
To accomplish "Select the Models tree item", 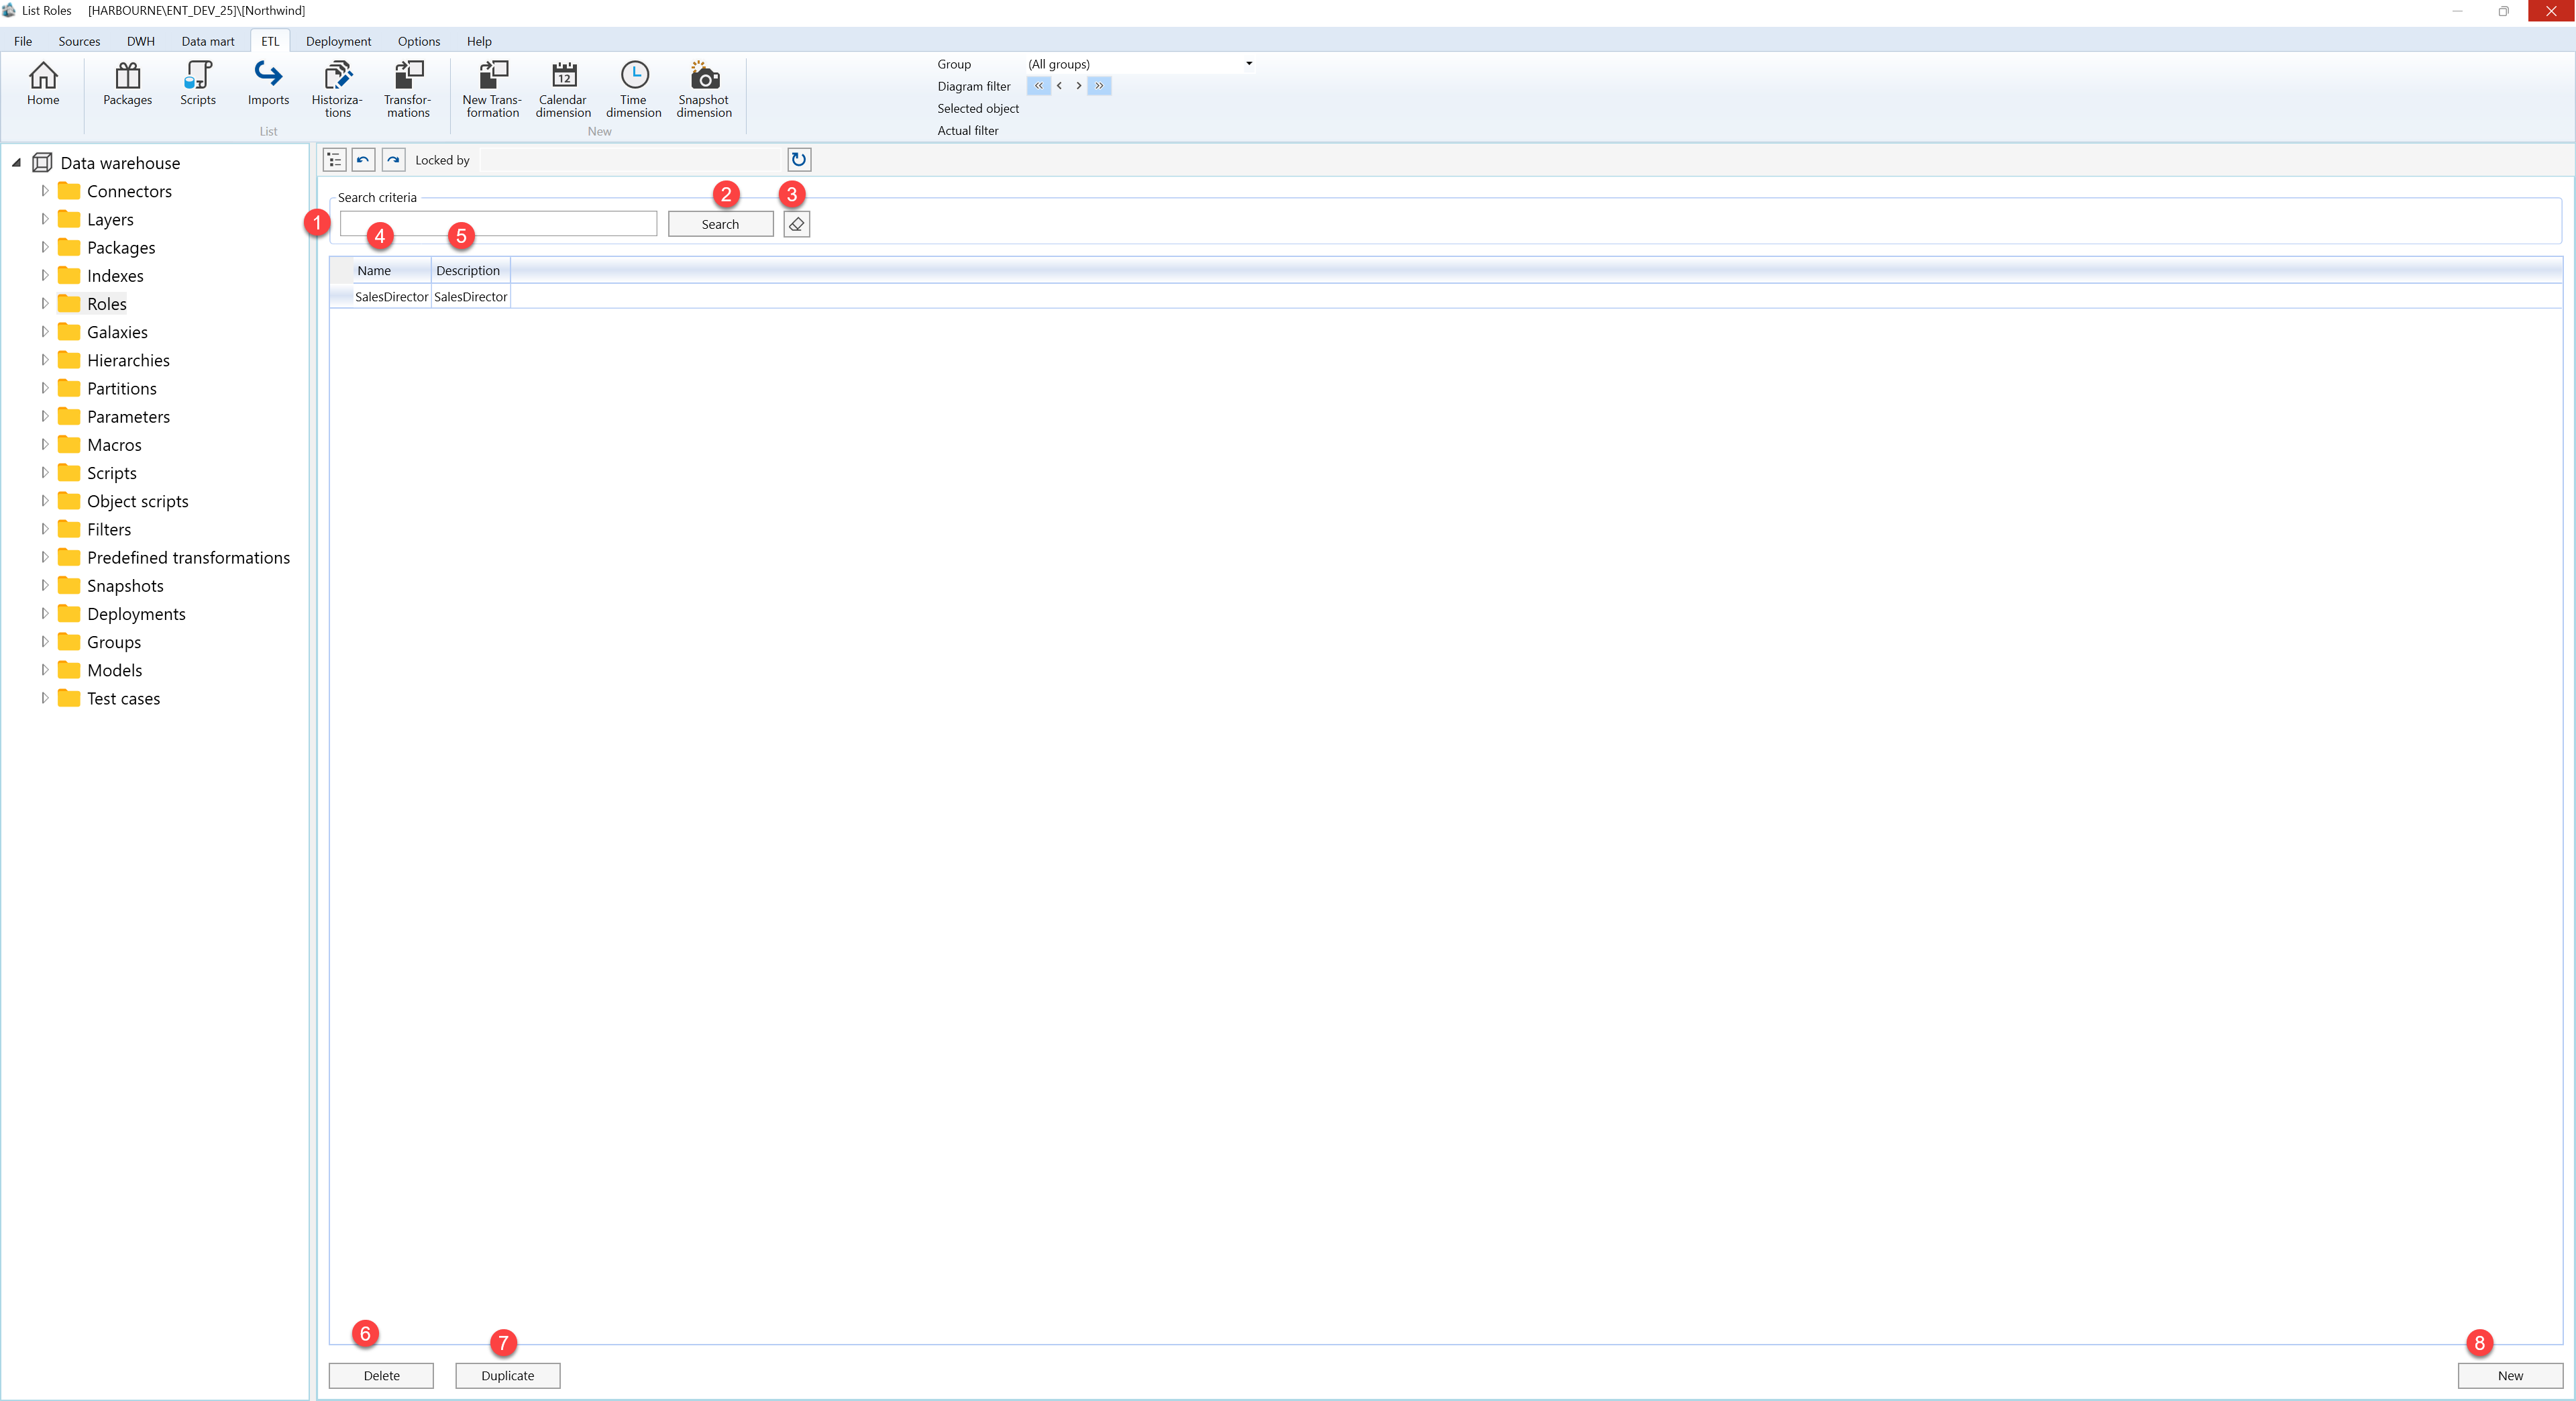I will 115,670.
